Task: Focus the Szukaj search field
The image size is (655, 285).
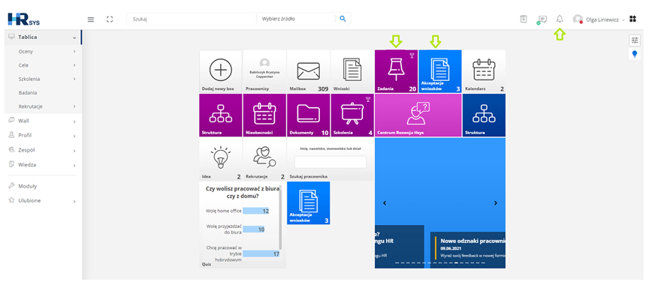Action: pyautogui.click(x=192, y=19)
